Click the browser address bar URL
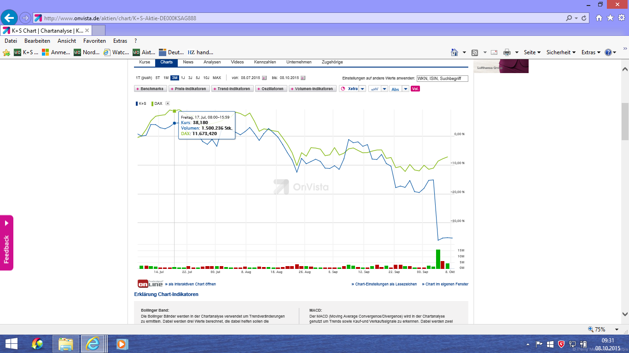The height and width of the screenshot is (353, 629). (120, 18)
